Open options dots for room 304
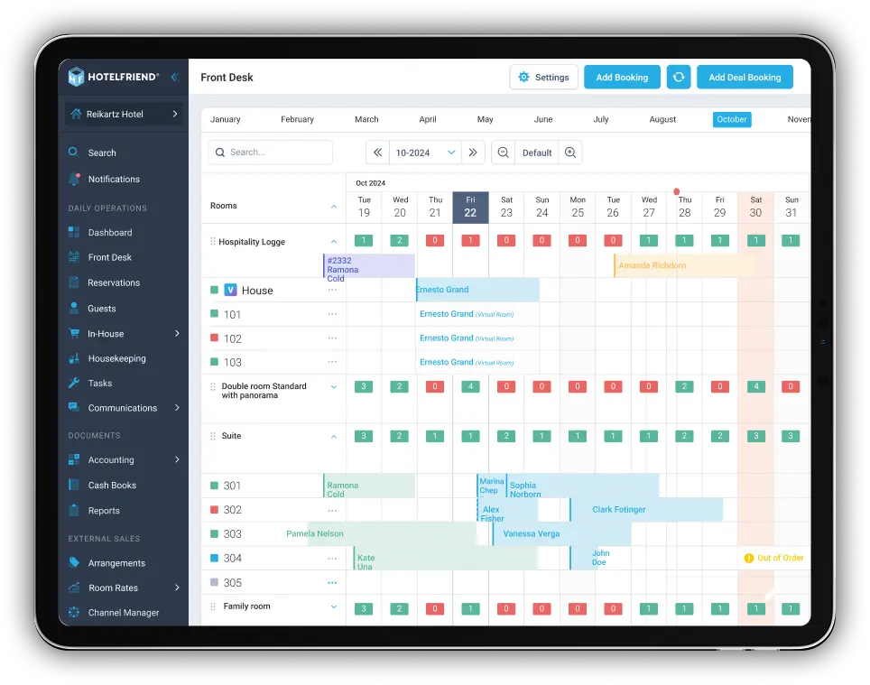Image resolution: width=870 pixels, height=685 pixels. pyautogui.click(x=332, y=559)
